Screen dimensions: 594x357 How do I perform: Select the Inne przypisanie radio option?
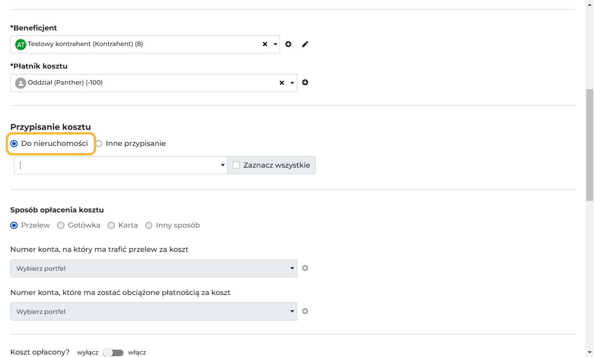pos(99,143)
